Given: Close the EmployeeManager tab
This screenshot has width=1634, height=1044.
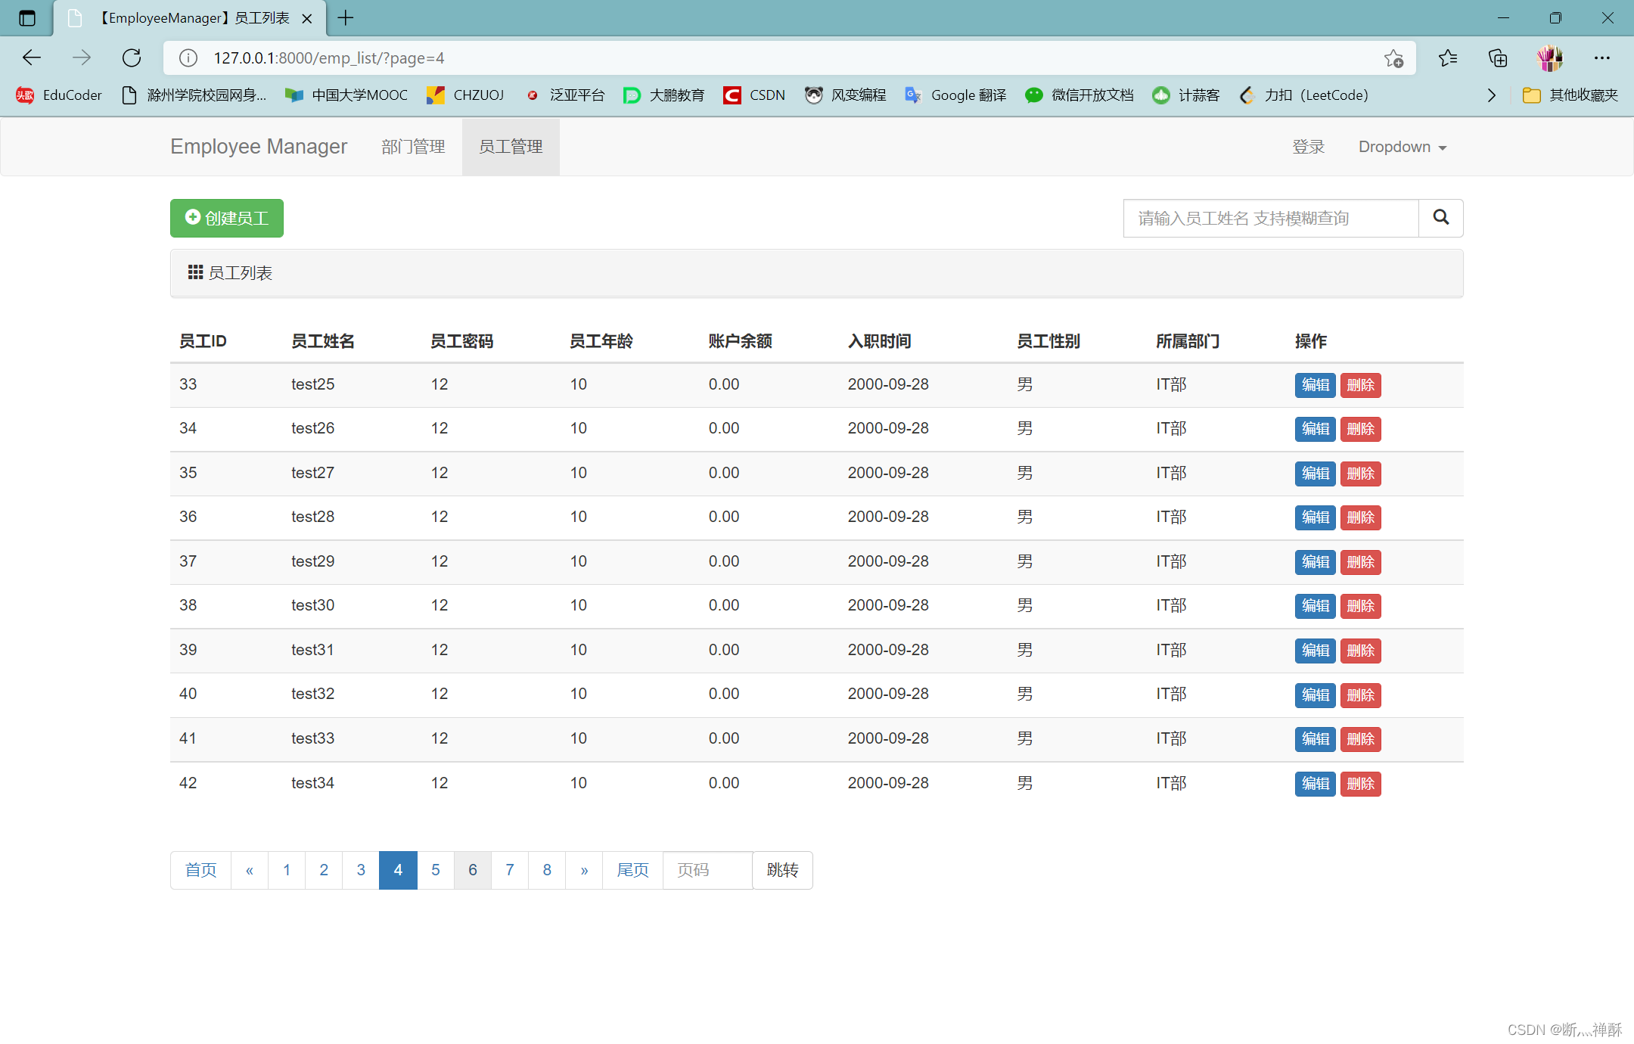Looking at the screenshot, I should pos(307,19).
